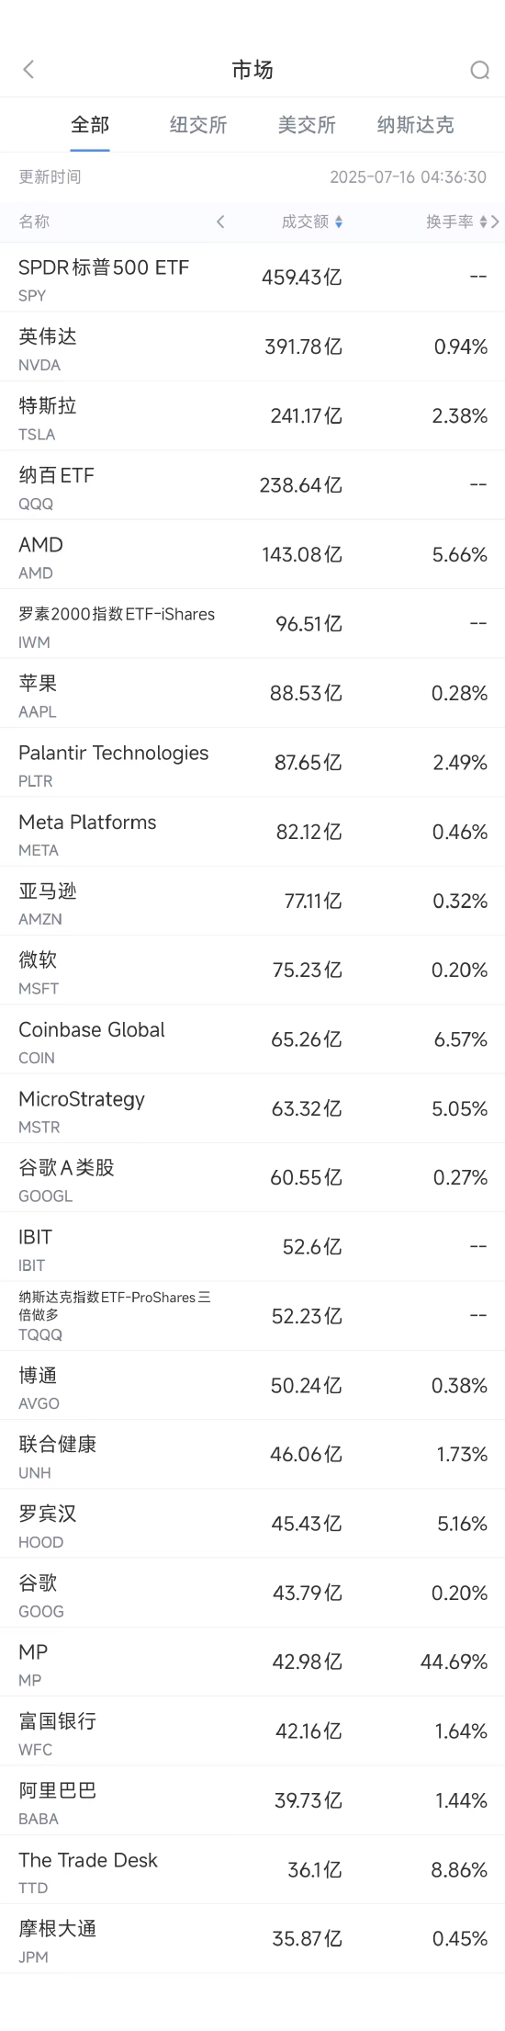
Task: Select the 特斯拉 TSLA entry
Action: (x=252, y=416)
